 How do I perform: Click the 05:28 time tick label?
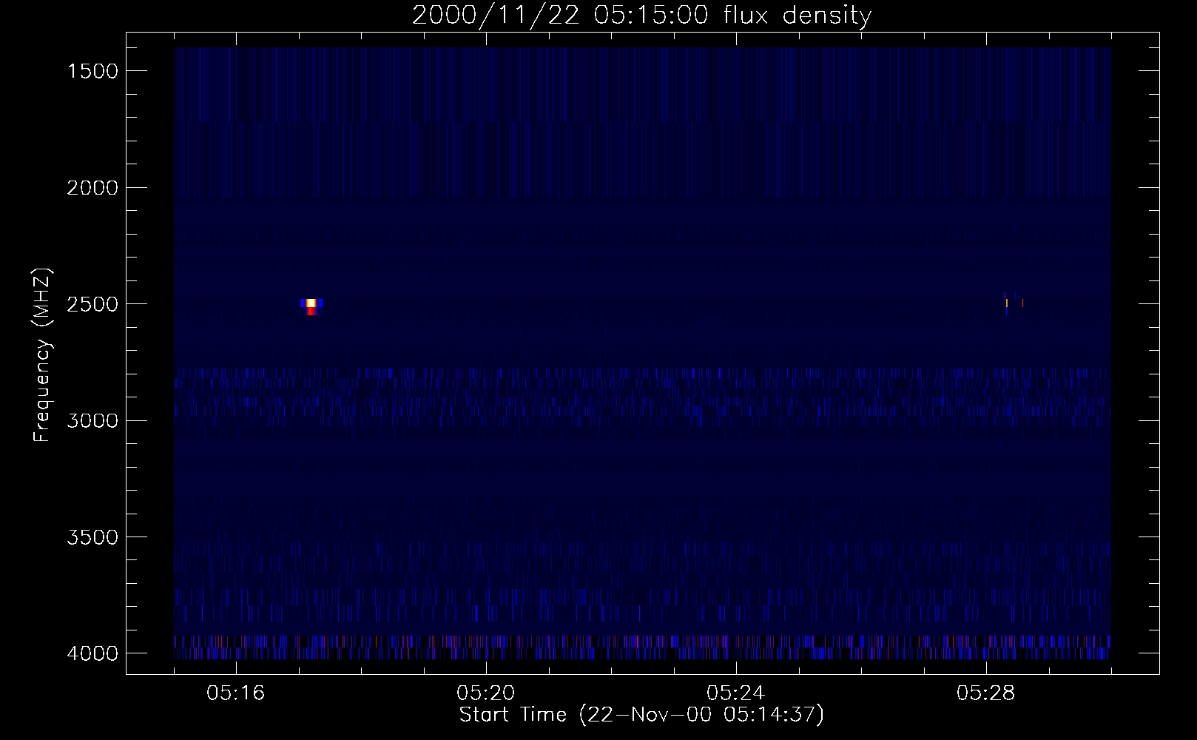(x=986, y=693)
